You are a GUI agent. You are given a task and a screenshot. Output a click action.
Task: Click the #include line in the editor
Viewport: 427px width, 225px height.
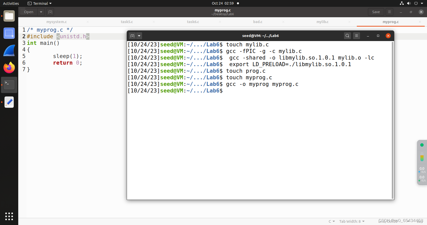58,36
